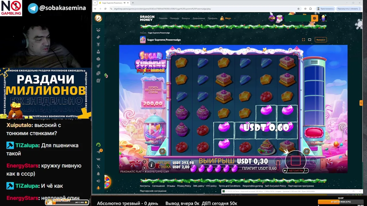Click the orange RUB progress bar
The width and height of the screenshot is (367, 206).
[x=340, y=202]
